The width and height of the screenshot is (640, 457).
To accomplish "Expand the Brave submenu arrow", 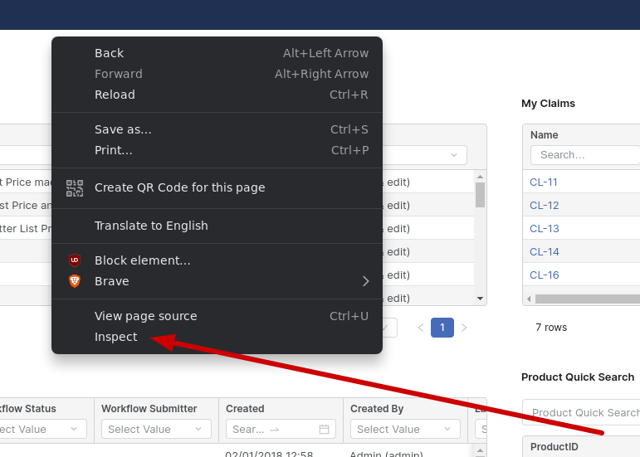I will coord(365,281).
